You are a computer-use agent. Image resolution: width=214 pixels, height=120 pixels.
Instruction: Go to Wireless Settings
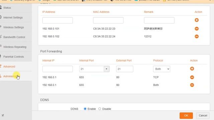(13, 27)
